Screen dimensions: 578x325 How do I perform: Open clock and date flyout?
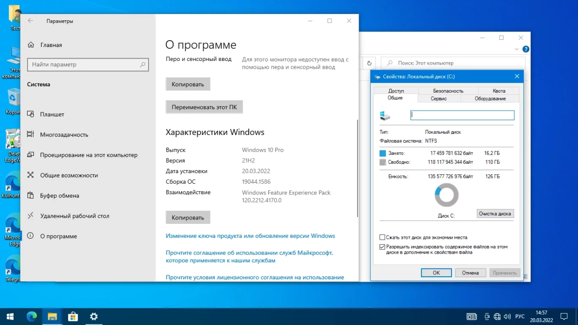541,316
